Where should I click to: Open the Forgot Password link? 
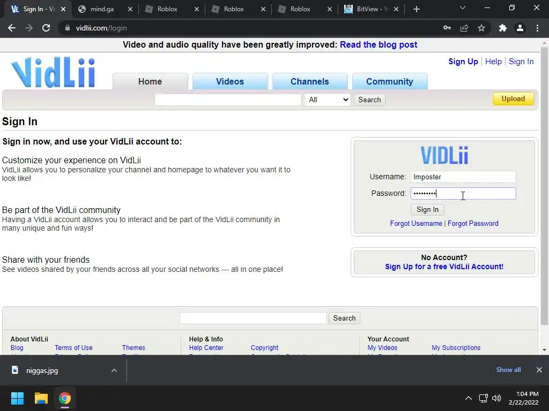click(x=473, y=223)
